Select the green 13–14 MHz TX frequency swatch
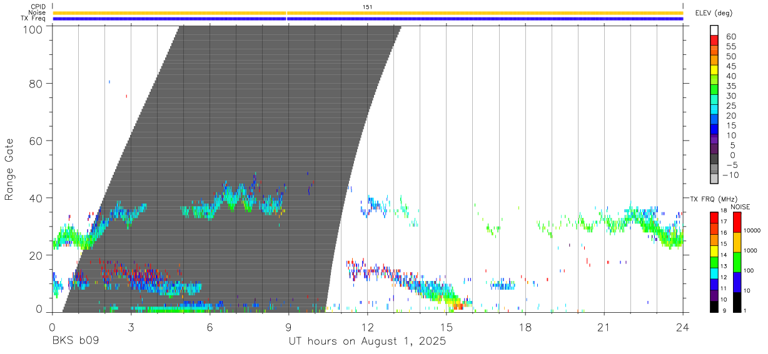 click(x=715, y=262)
